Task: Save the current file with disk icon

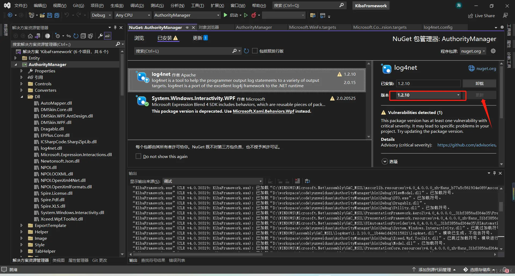Action: 50,15
